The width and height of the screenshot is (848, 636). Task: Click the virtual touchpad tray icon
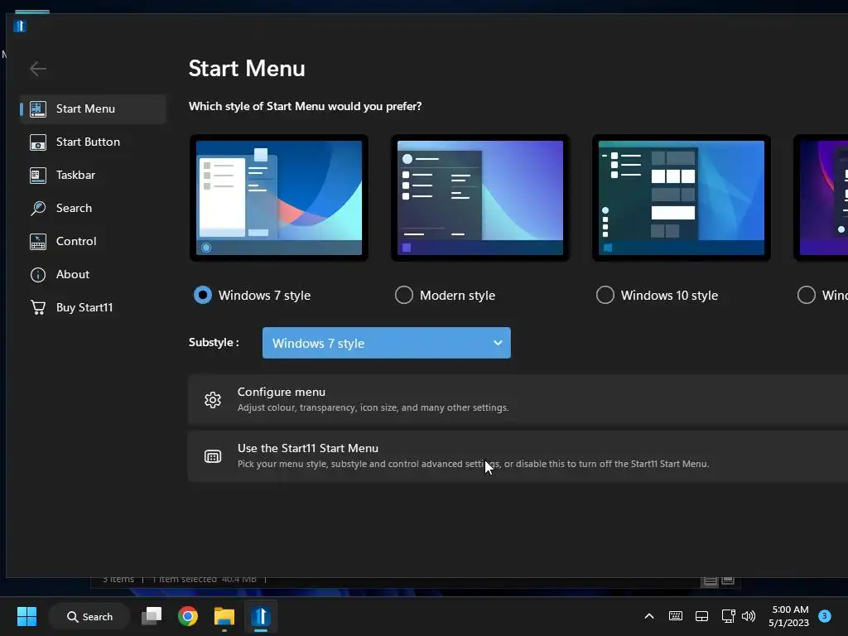coord(701,616)
